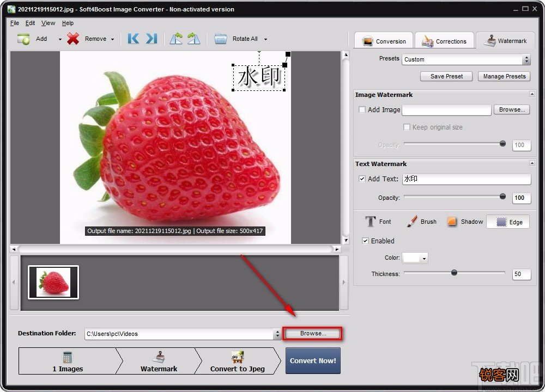Toggle the Keep original size checkbox

coord(407,127)
